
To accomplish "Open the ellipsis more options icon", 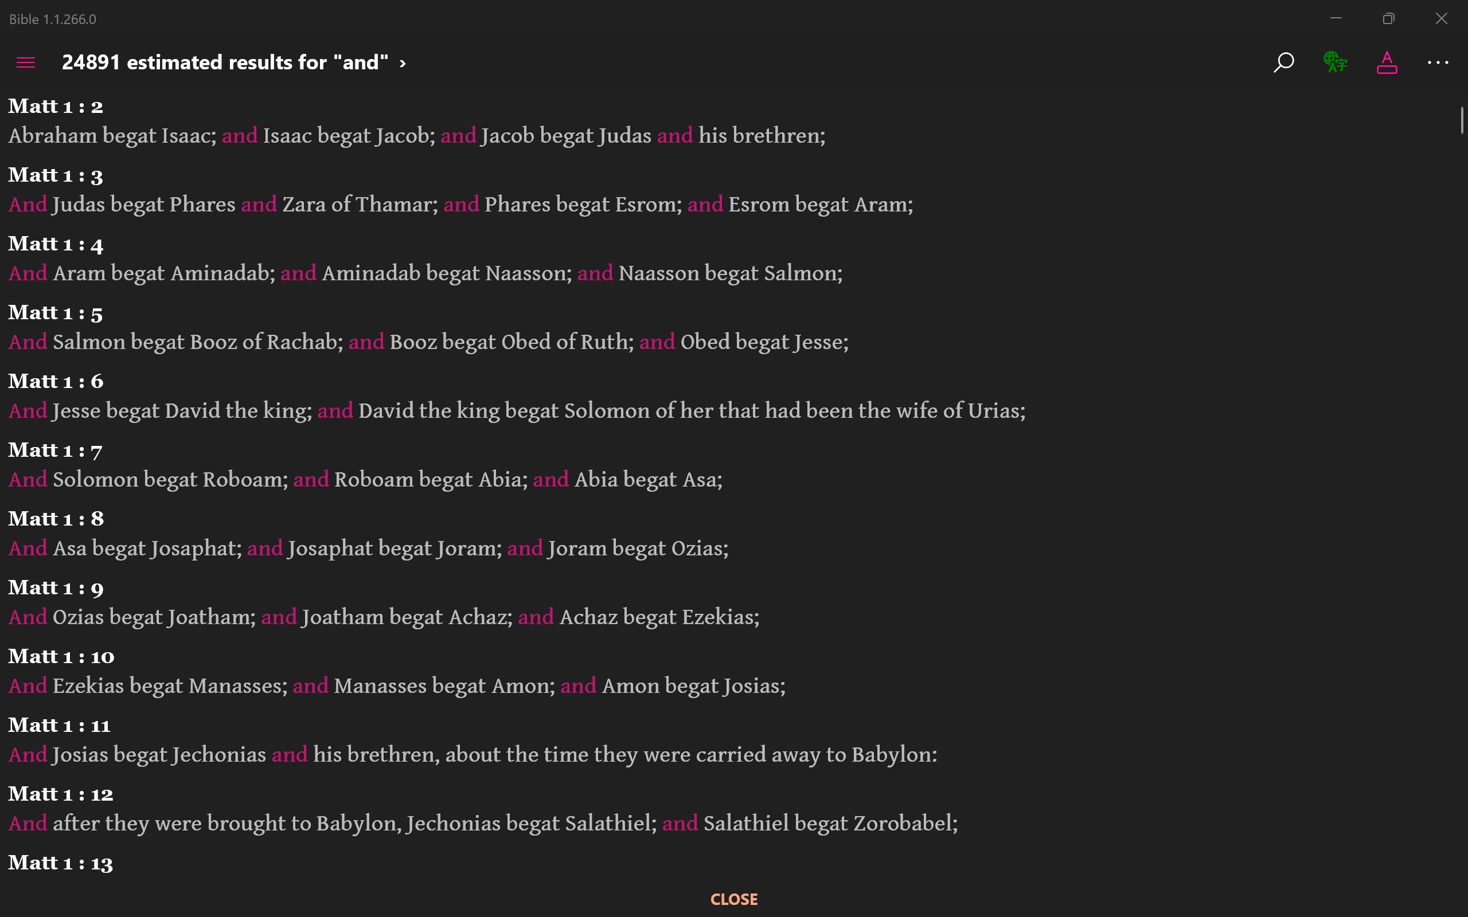I will 1438,62.
